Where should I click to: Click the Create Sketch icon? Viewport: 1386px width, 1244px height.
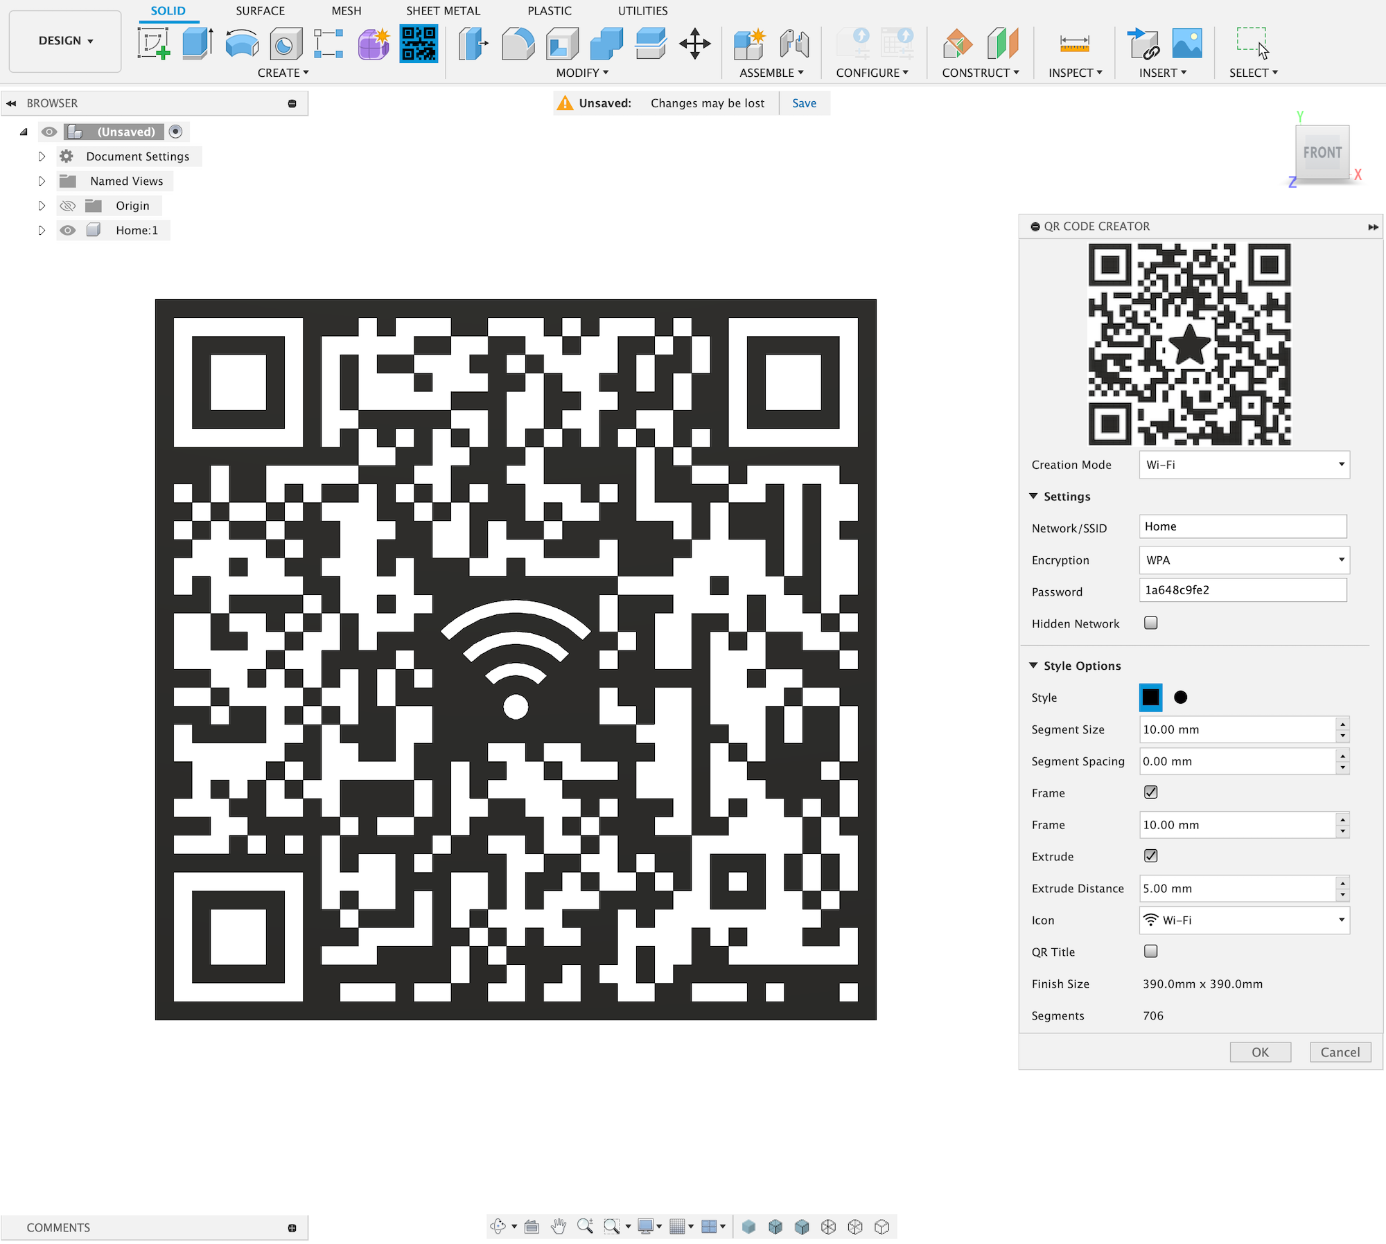154,44
